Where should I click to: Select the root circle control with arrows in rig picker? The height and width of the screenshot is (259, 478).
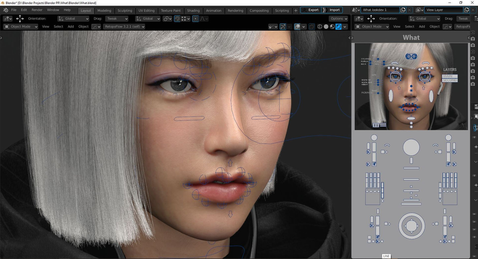click(x=411, y=226)
